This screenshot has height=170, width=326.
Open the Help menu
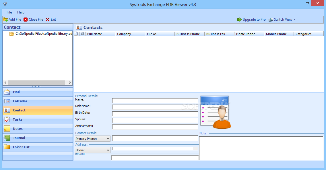tap(21, 12)
